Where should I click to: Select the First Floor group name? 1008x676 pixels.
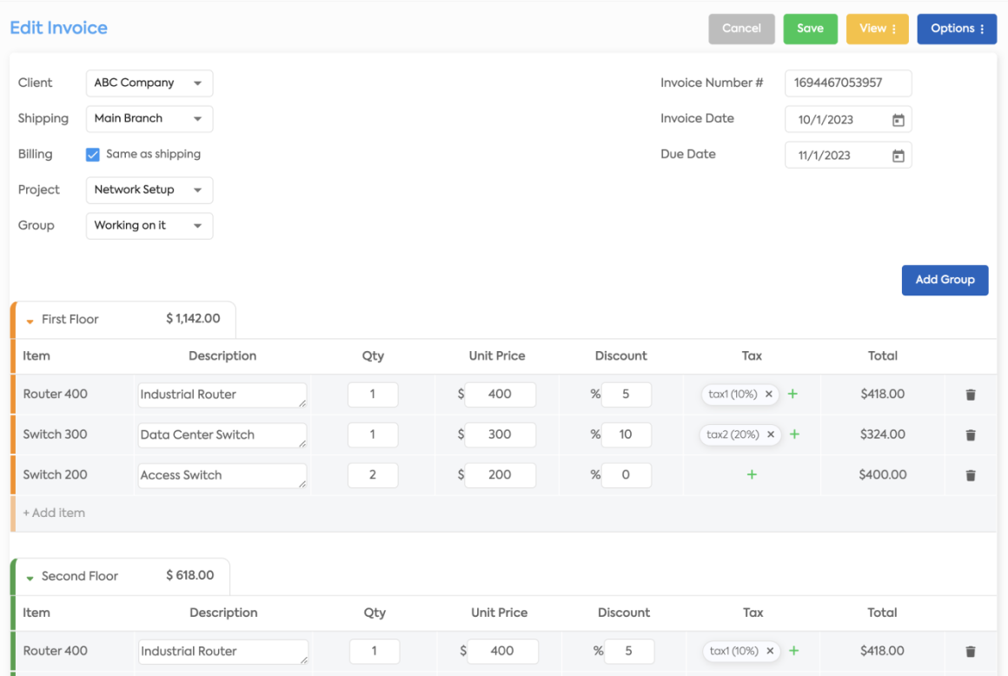[x=70, y=320]
